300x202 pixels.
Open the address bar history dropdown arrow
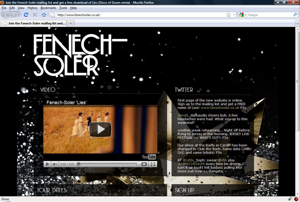click(x=234, y=15)
